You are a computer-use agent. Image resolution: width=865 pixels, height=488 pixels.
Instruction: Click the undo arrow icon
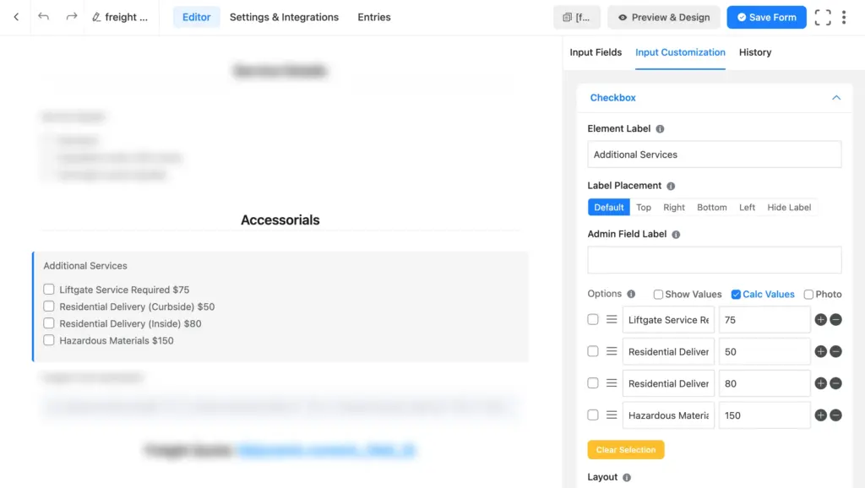pos(44,17)
